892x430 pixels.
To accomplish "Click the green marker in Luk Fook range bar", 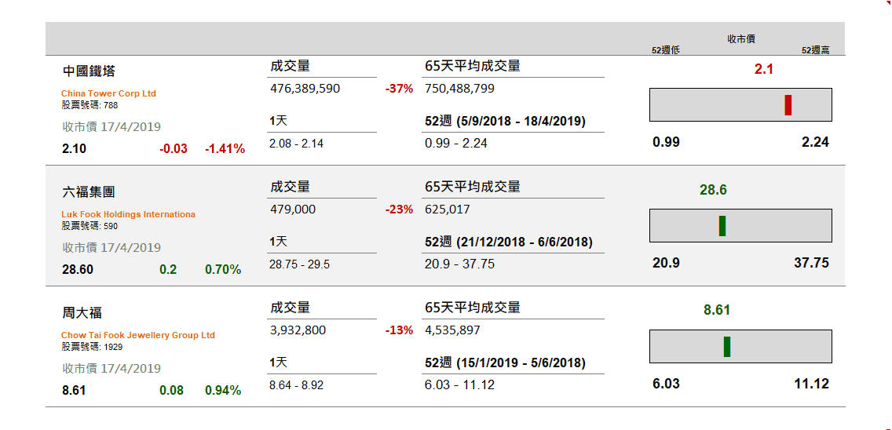I will (722, 226).
